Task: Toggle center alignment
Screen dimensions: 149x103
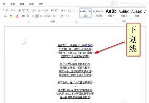Action: coord(37,16)
